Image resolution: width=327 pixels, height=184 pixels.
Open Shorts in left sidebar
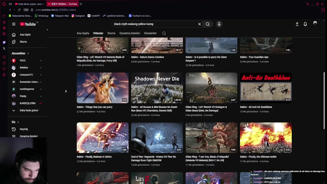(27, 42)
